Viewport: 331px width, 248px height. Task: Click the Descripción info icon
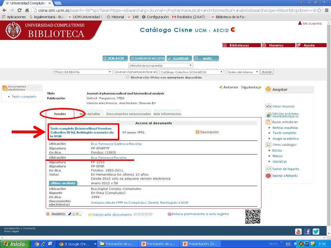click(x=197, y=132)
